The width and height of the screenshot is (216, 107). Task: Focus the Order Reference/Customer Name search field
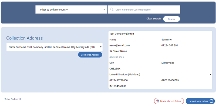pyautogui.click(x=144, y=9)
